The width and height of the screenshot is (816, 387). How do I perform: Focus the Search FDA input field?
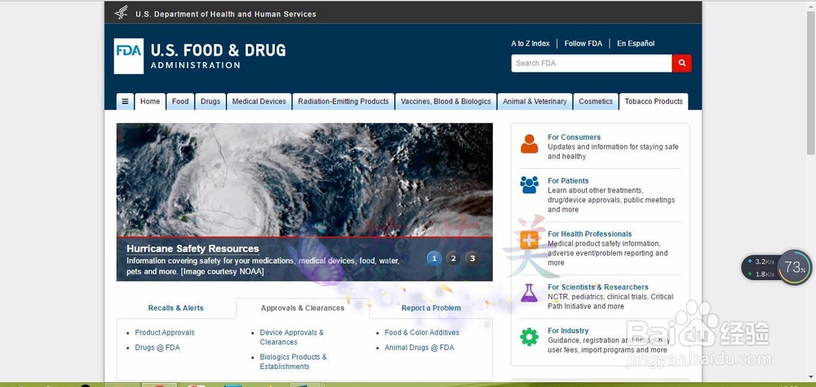point(592,63)
